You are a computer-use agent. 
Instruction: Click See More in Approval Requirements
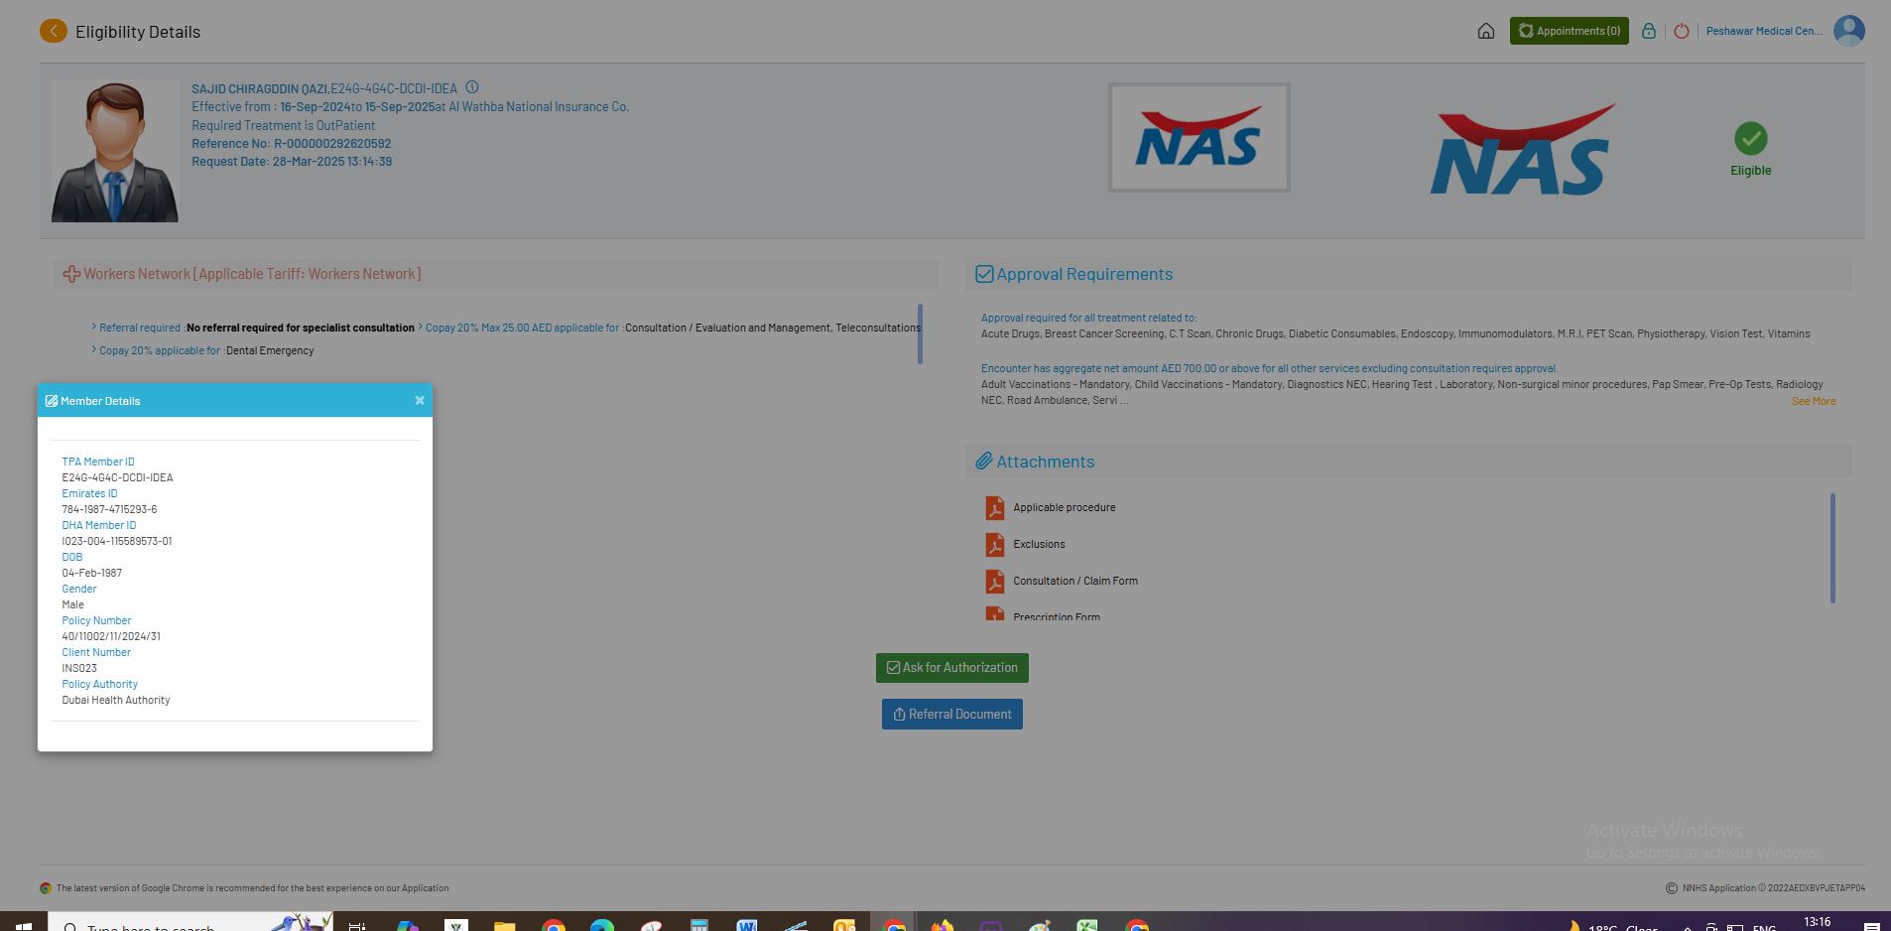[x=1814, y=401]
